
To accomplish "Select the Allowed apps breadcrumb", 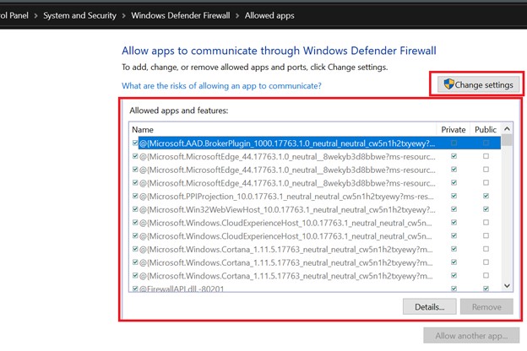I will tap(269, 15).
